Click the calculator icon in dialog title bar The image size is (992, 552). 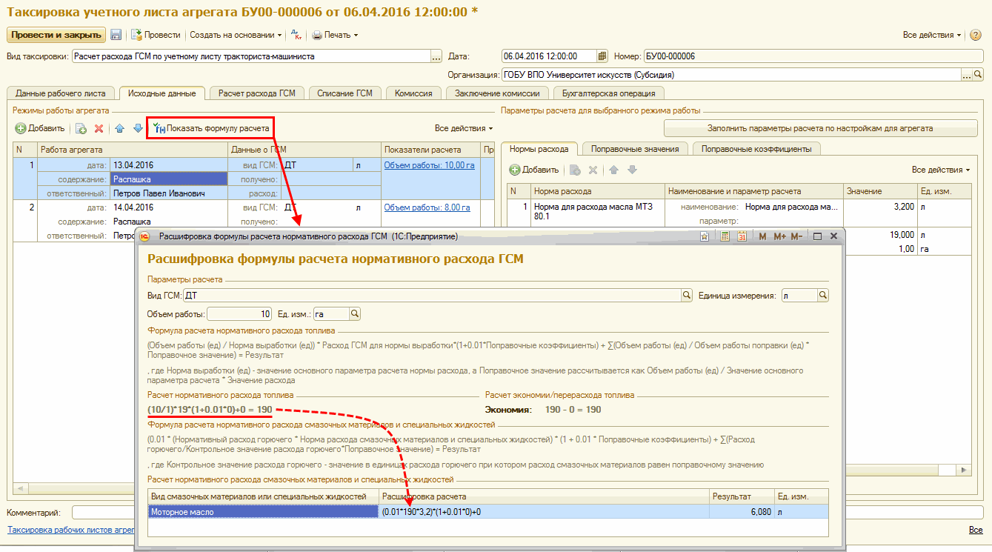[x=725, y=236]
